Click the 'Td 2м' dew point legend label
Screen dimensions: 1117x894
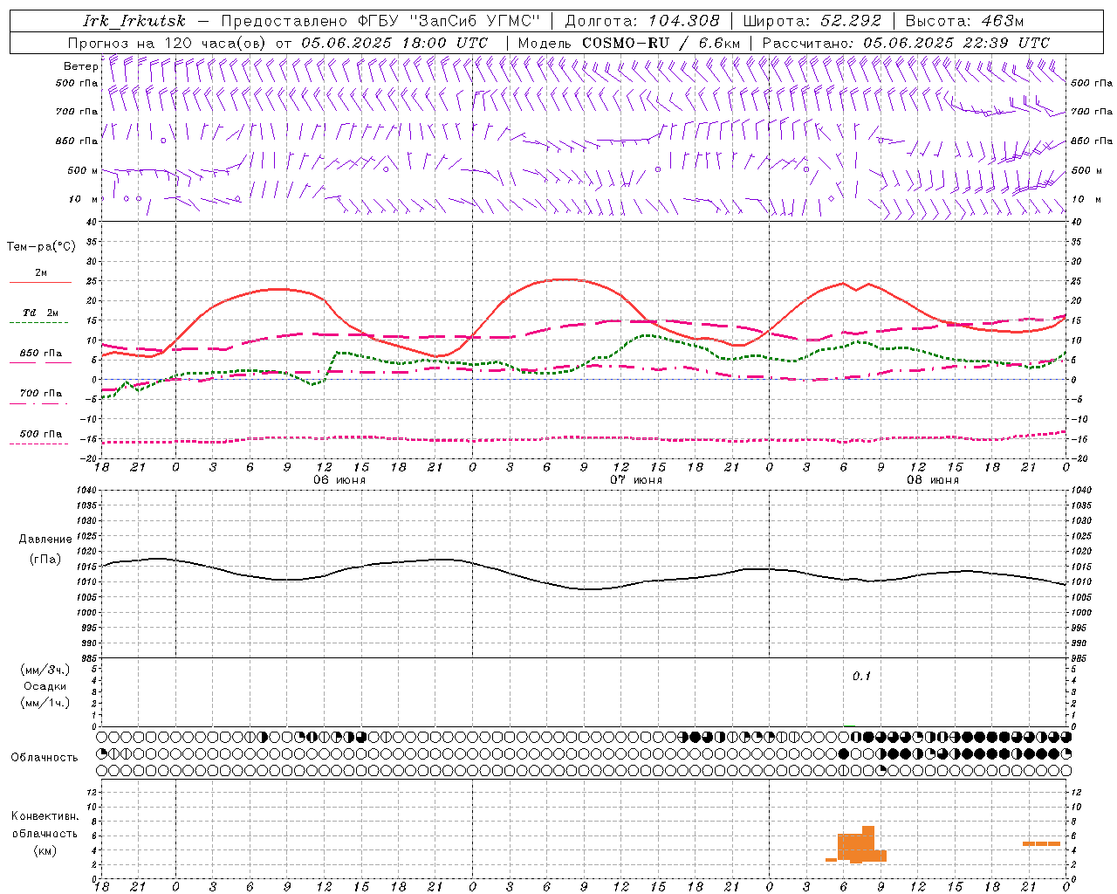(41, 313)
